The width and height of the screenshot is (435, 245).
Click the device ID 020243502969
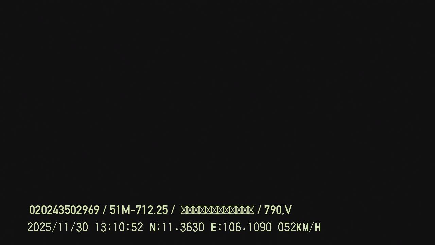[64, 210]
